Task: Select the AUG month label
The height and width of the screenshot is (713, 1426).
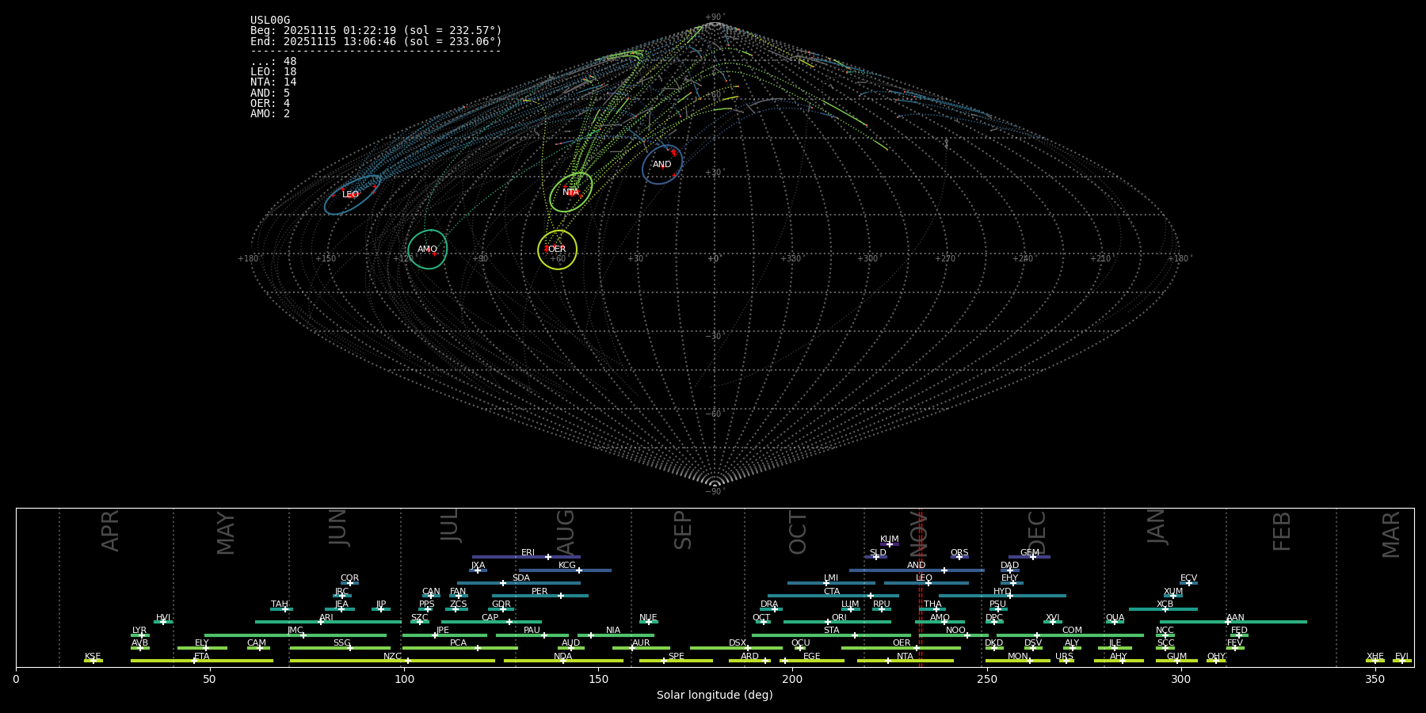Action: tap(566, 532)
